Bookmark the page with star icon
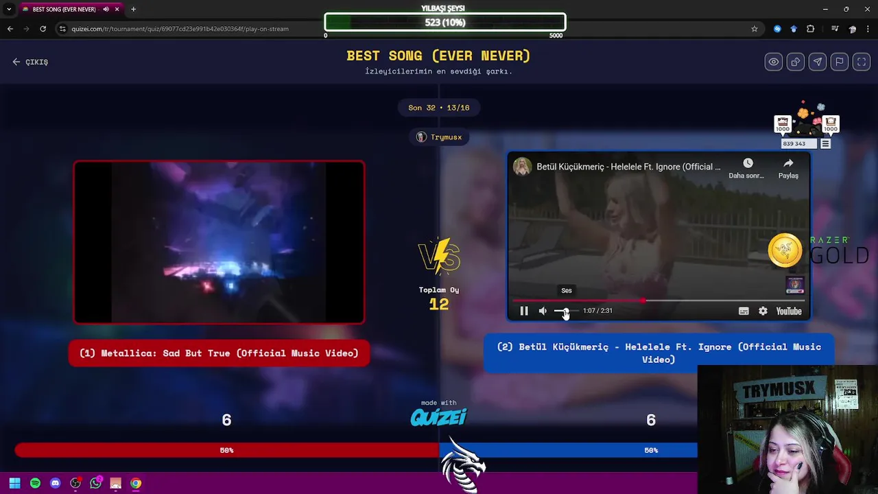 coord(755,29)
